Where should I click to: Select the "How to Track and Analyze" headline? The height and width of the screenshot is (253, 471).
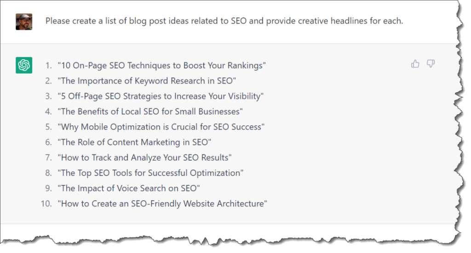(x=144, y=157)
